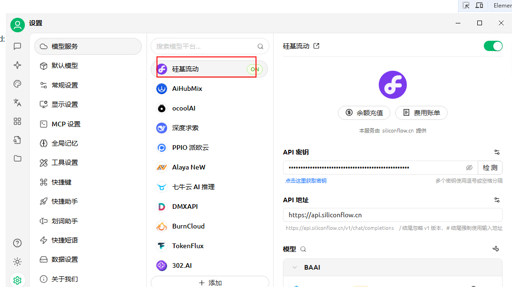Select the 硅基流动 provider row
Image resolution: width=512 pixels, height=287 pixels.
tap(209, 69)
